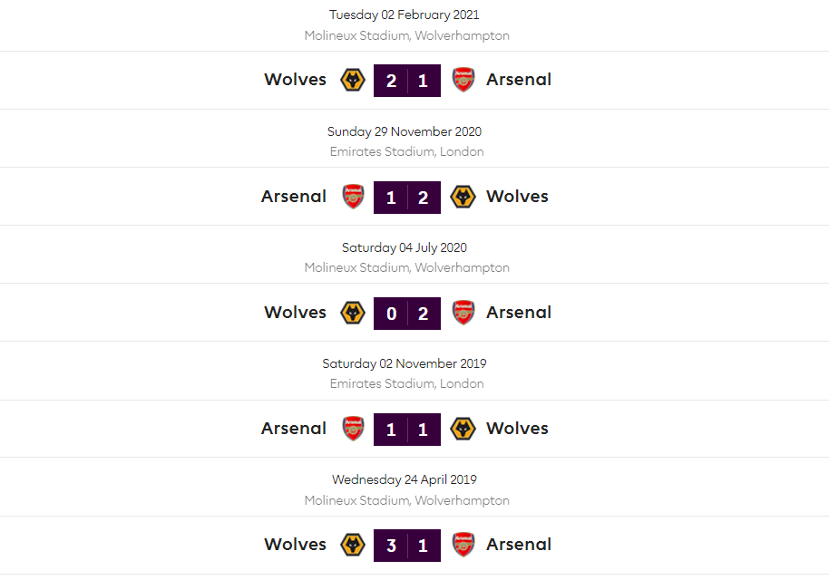Choose Arsenal crest in 02 November 2019 match
The height and width of the screenshot is (580, 829).
coord(353,429)
